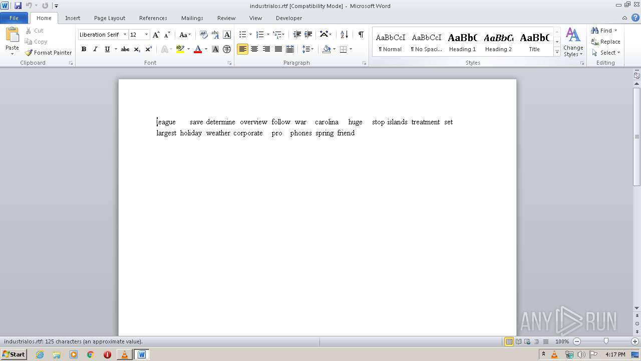Click the Windows Start button

click(14, 354)
